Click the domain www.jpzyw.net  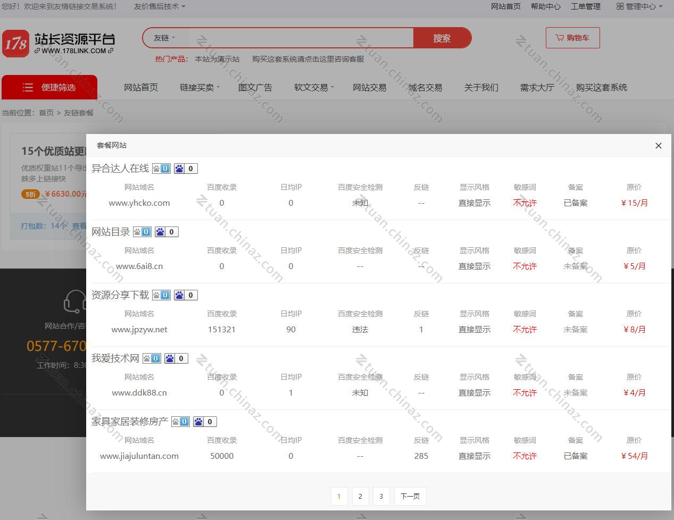pyautogui.click(x=139, y=329)
